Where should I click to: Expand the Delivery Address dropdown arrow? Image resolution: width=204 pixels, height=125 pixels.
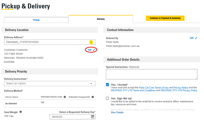[91, 42]
